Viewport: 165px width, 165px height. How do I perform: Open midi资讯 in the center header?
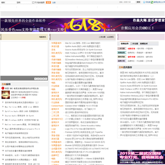(x=110, y=37)
